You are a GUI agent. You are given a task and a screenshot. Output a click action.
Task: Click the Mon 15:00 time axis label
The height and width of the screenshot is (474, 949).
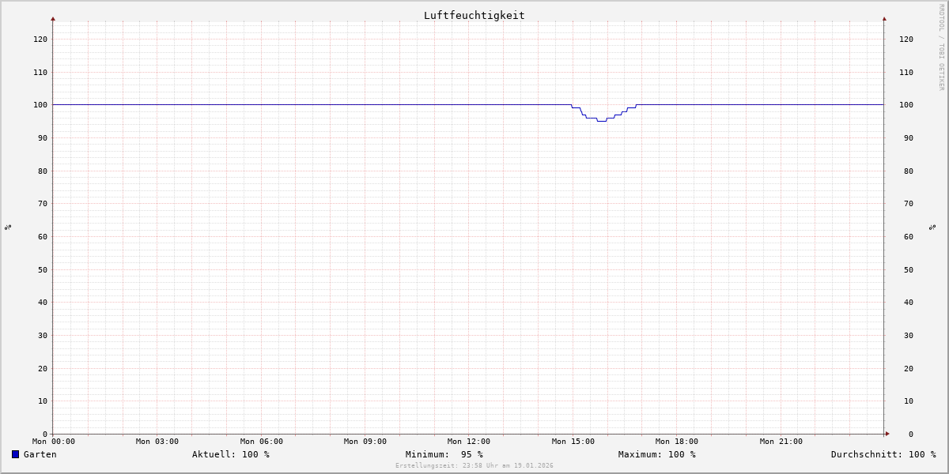tap(573, 442)
